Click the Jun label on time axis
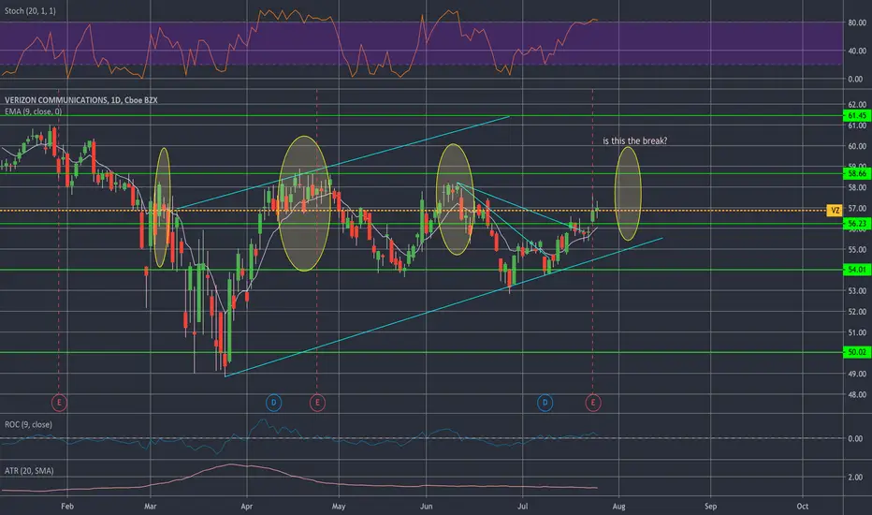This screenshot has height=515, width=872. (426, 507)
